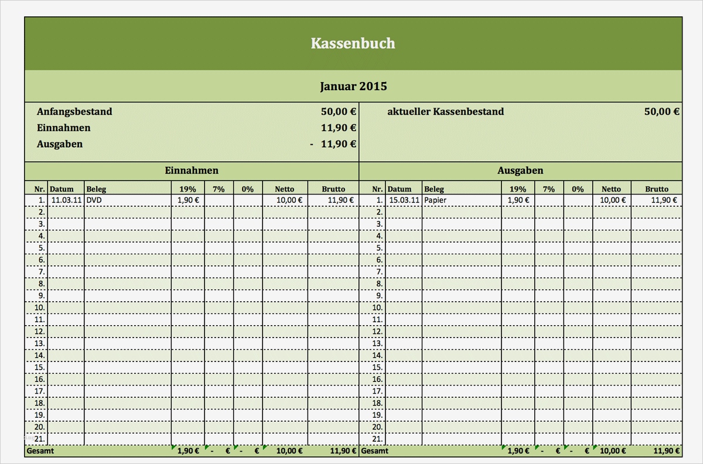The height and width of the screenshot is (464, 703).
Task: Click the marker on Netto 10,00 € total
Action: click(x=264, y=448)
